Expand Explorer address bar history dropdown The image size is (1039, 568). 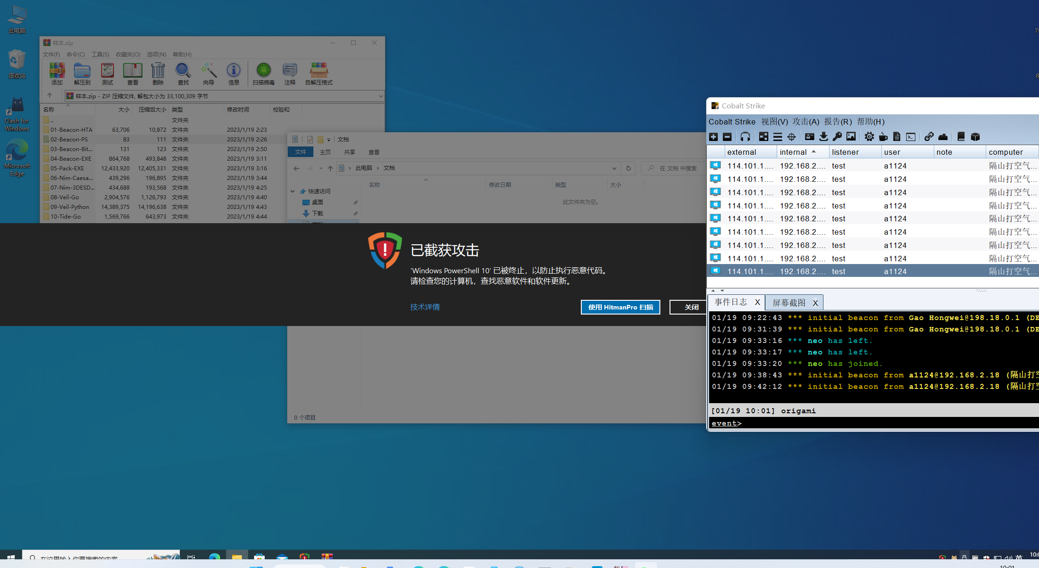614,168
